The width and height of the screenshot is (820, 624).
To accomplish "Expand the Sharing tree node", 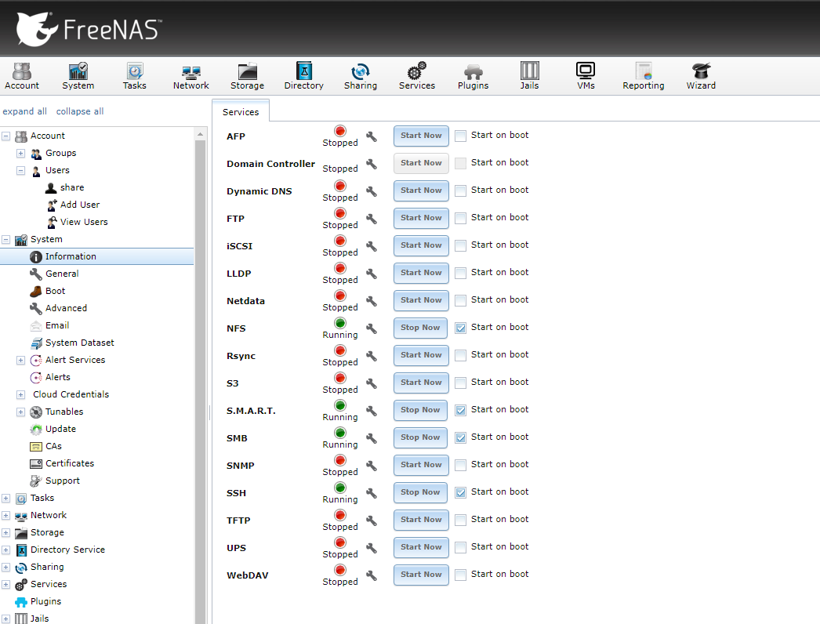I will tap(5, 568).
